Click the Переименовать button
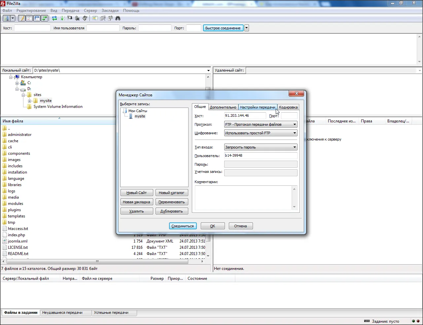 click(172, 202)
